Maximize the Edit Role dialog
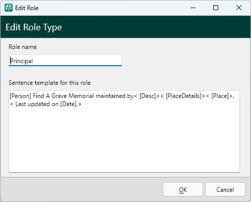251x202 pixels. point(216,8)
